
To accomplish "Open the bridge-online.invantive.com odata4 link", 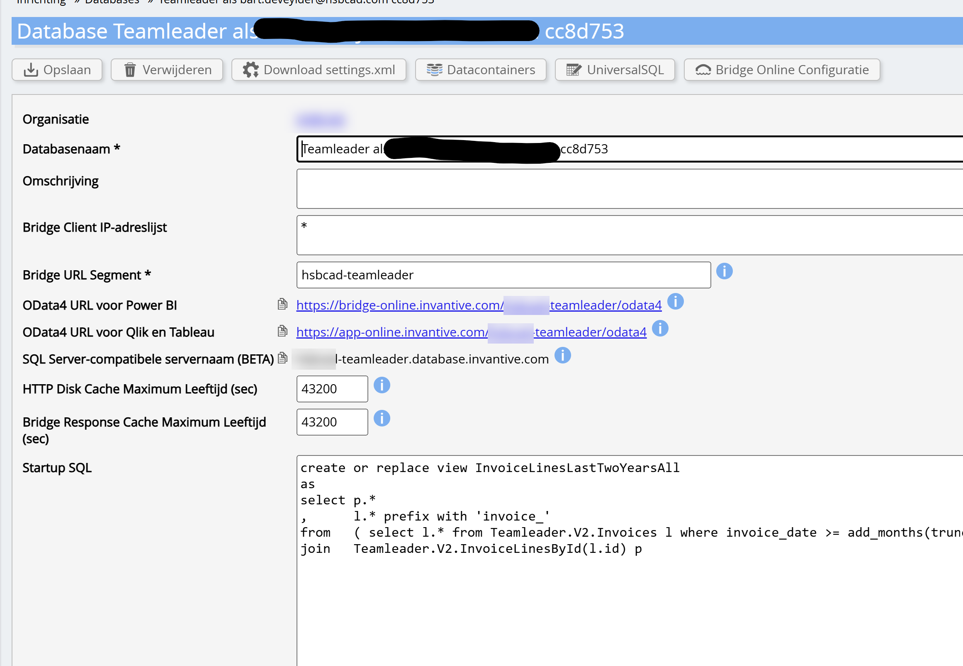I will [x=399, y=305].
